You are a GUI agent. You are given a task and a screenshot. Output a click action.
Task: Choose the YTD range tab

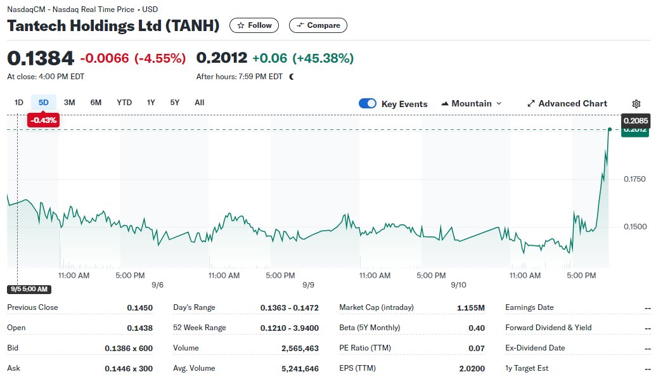124,103
